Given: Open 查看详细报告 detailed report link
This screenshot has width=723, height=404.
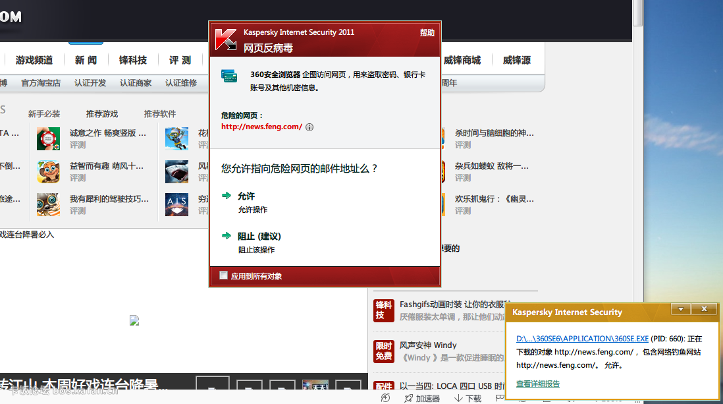Looking at the screenshot, I should point(537,384).
